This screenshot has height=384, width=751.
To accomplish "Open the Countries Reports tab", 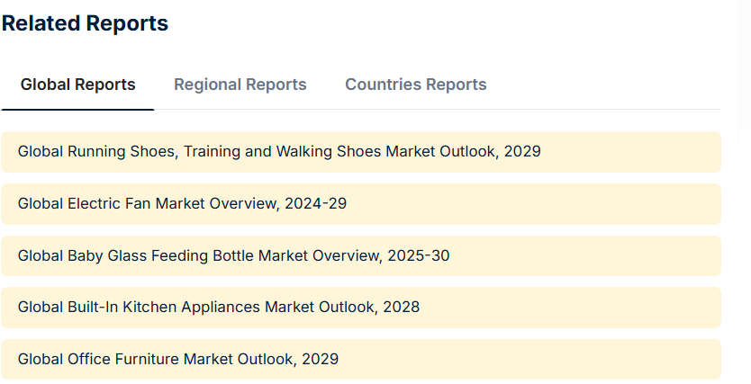I will [x=416, y=85].
